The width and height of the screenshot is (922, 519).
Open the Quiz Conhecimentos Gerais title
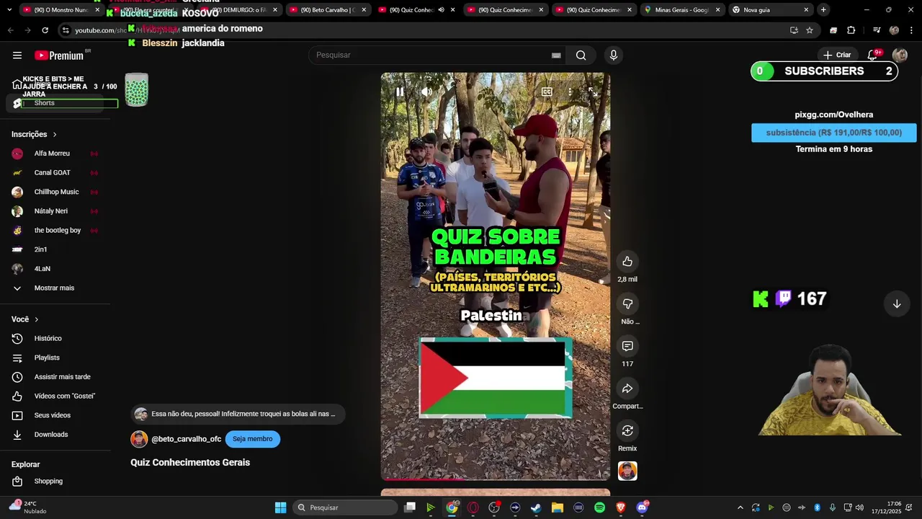[190, 463]
